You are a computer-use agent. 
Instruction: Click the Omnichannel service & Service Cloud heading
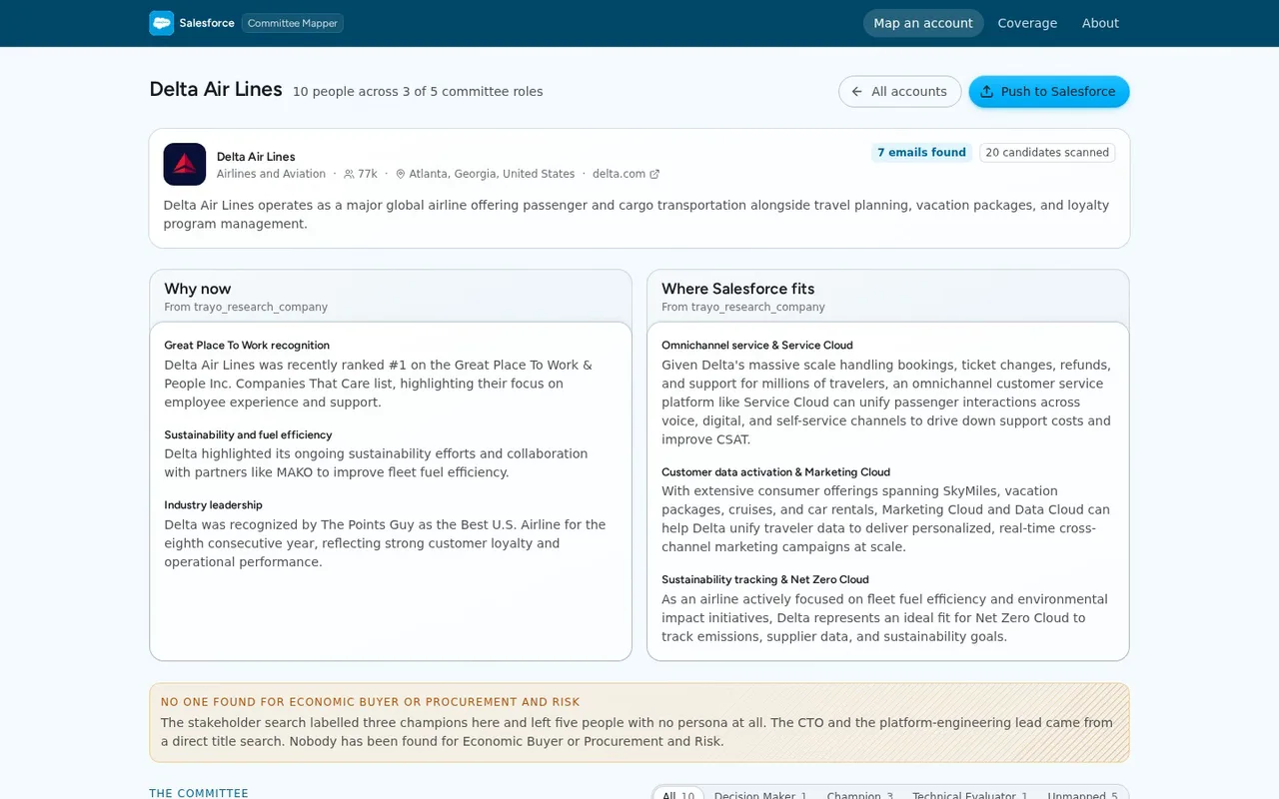(x=757, y=346)
